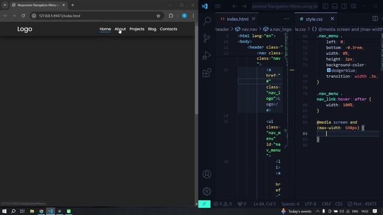The width and height of the screenshot is (383, 215).
Task: Open VS Code from the taskbar
Action: [50, 211]
